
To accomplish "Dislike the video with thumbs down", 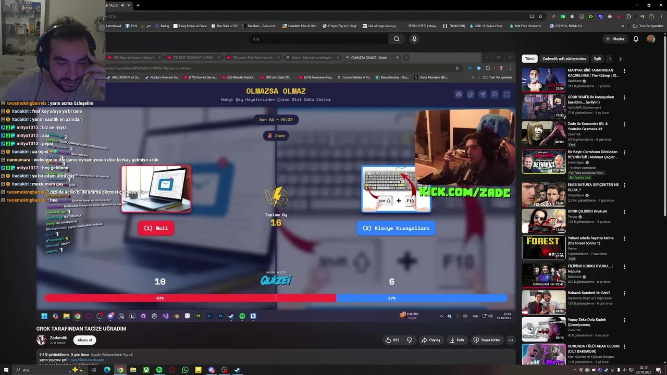I will 410,340.
